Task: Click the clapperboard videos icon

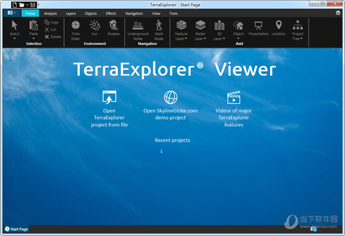Action: 233,97
